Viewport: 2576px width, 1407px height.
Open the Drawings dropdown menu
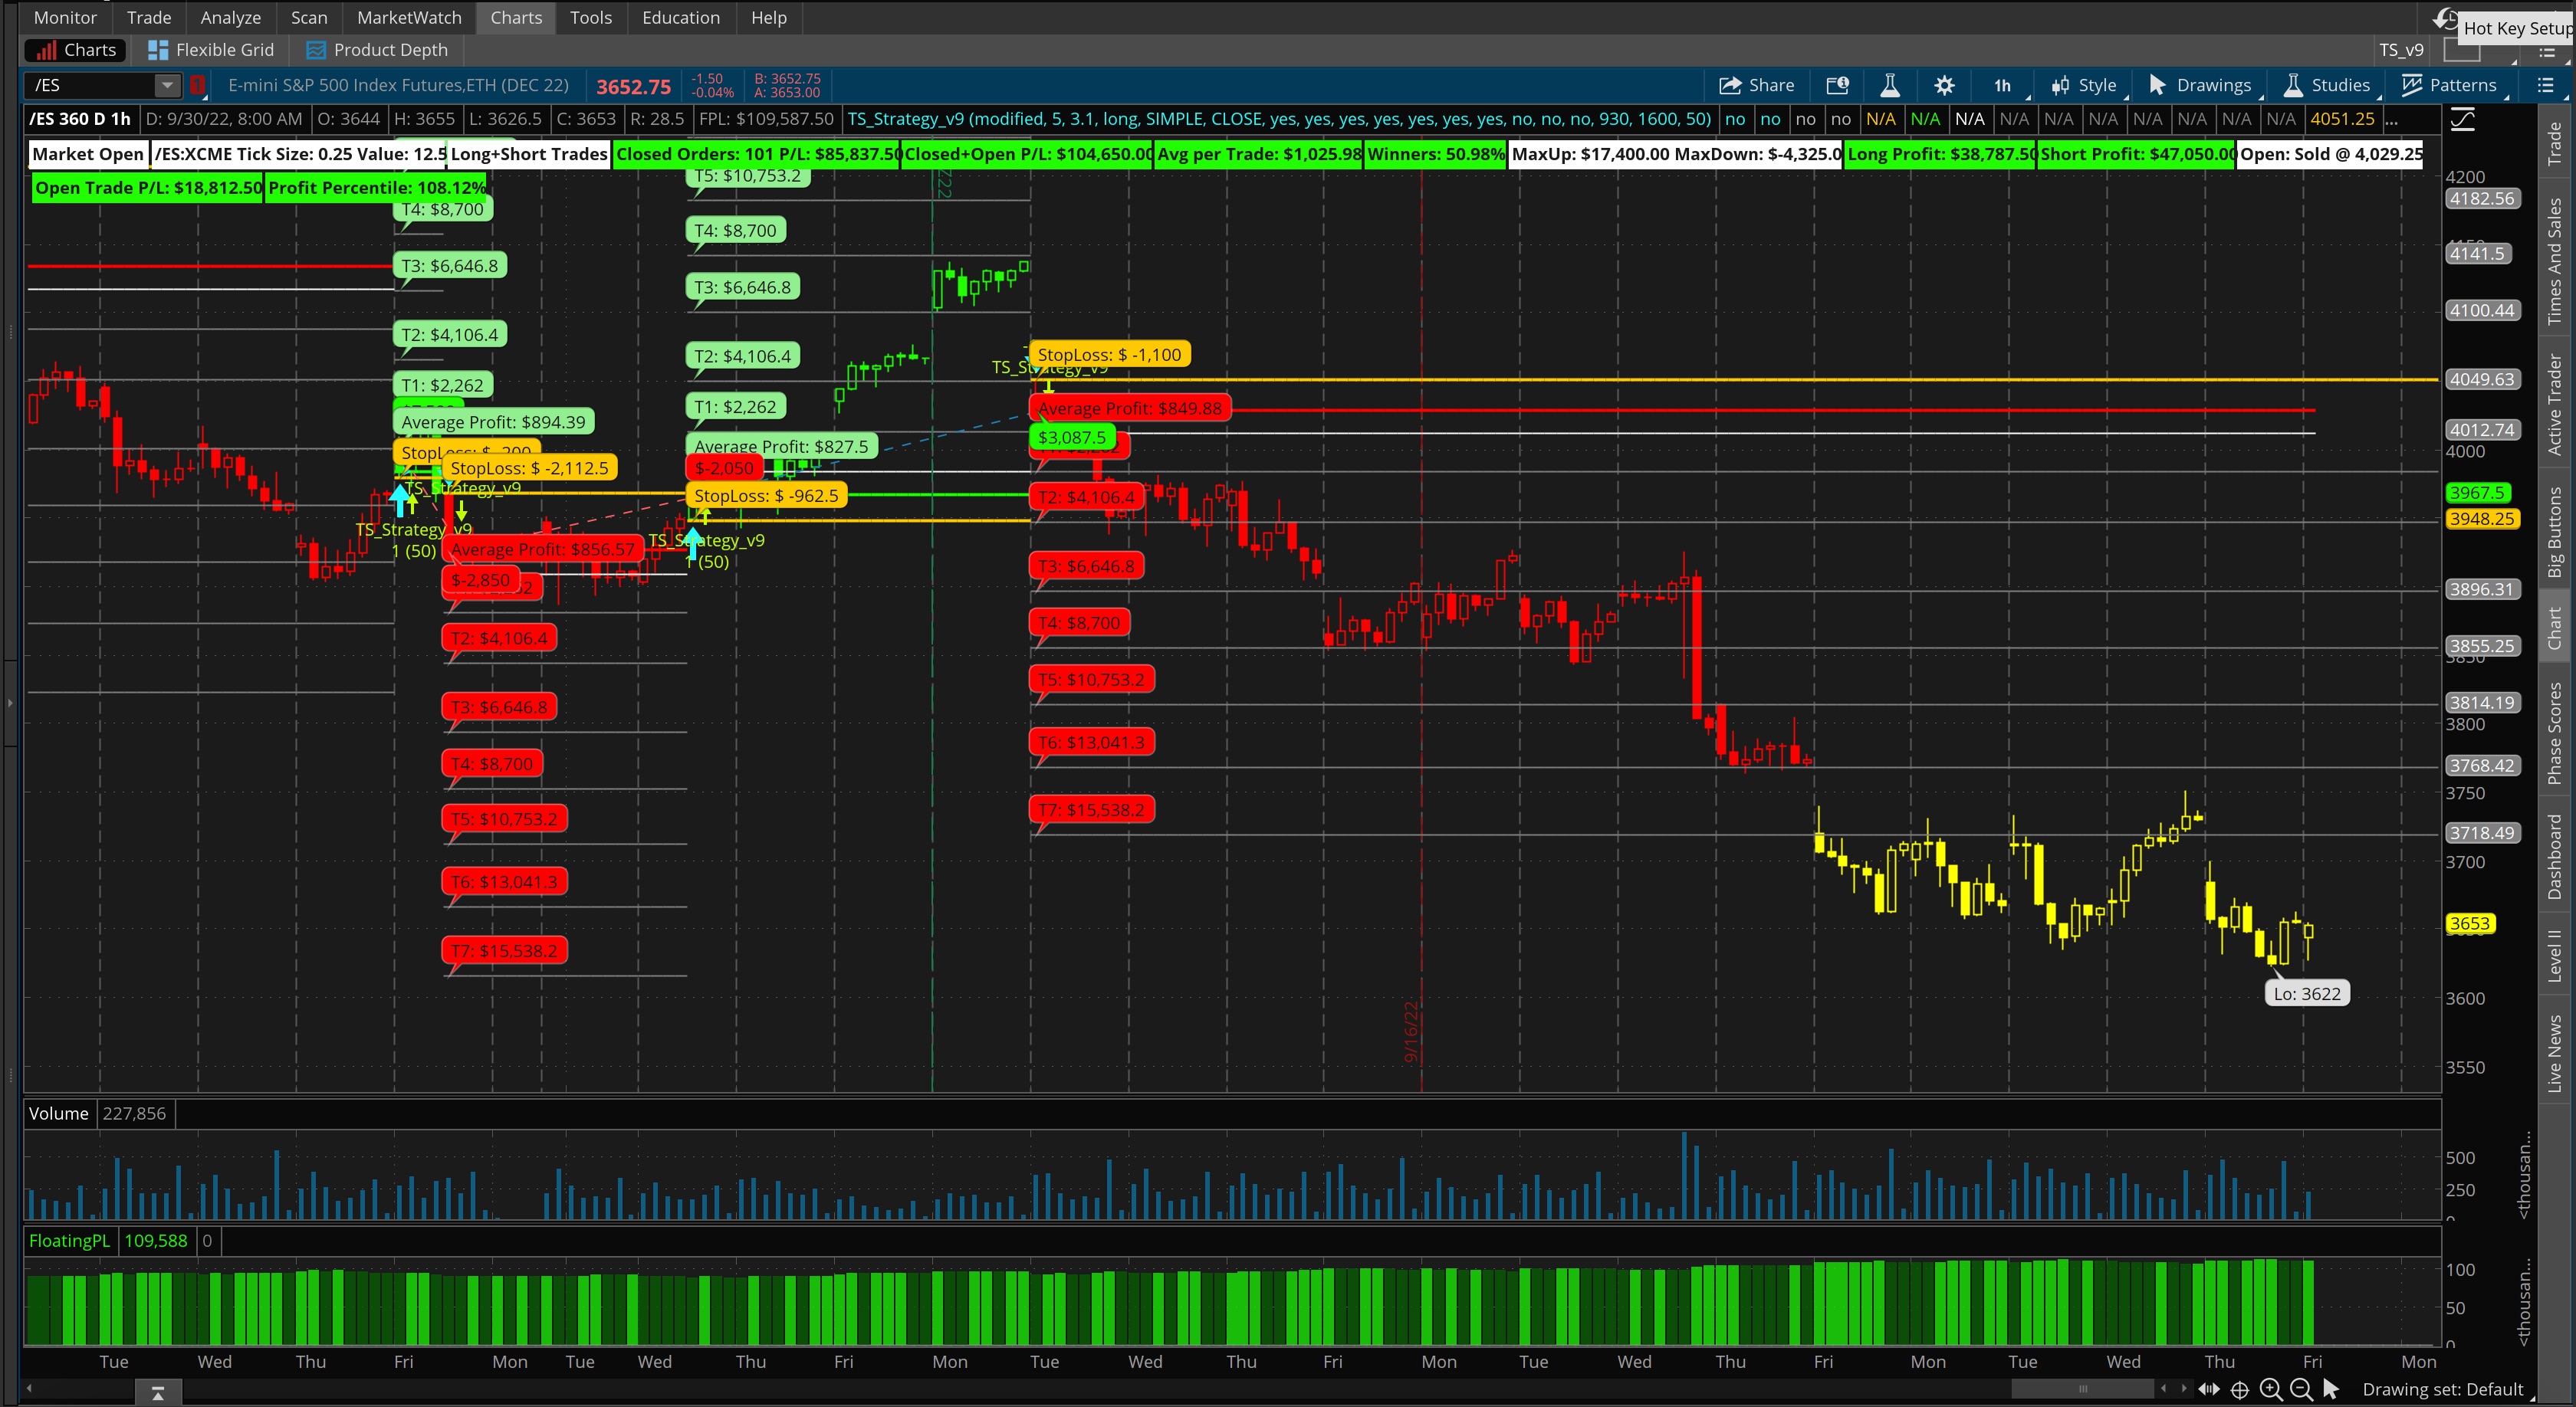[x=2199, y=86]
